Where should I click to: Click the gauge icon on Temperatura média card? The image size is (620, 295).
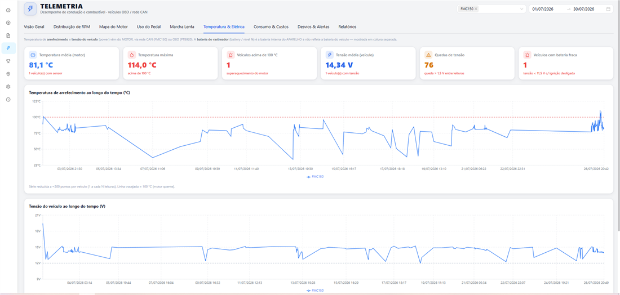coord(33,55)
